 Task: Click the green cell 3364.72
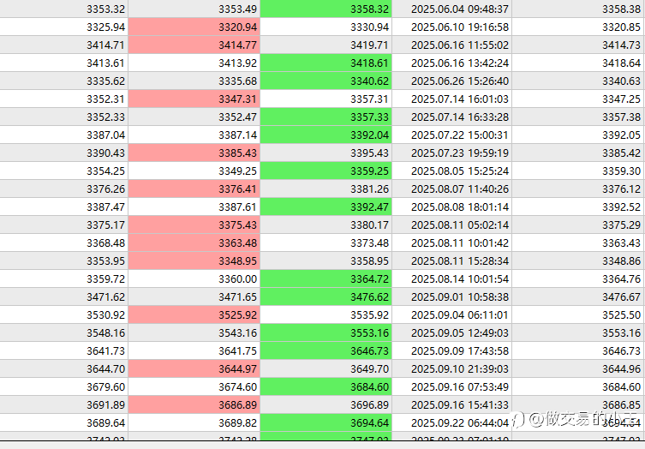click(325, 278)
